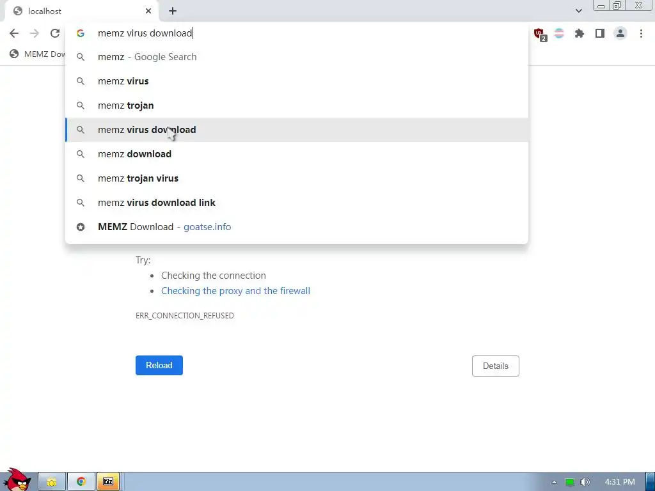The image size is (655, 491).
Task: Click the star icon beside MEMZ Download suggestion
Action: coord(81,227)
